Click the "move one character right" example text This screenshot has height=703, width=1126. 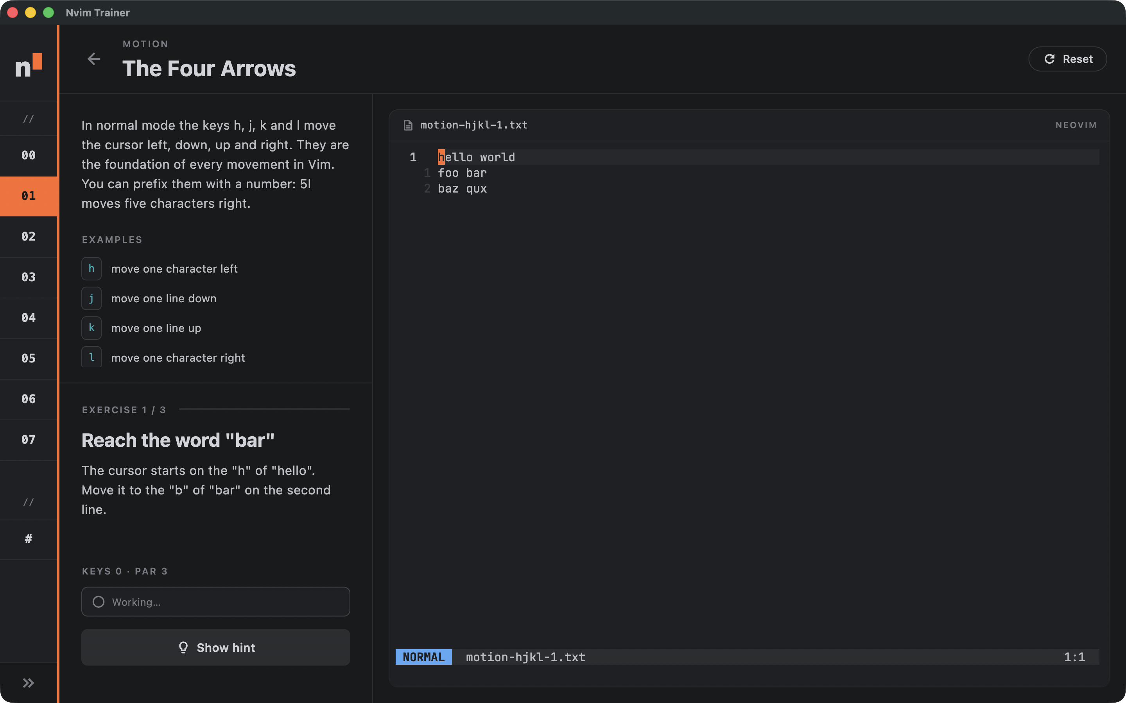[178, 357]
